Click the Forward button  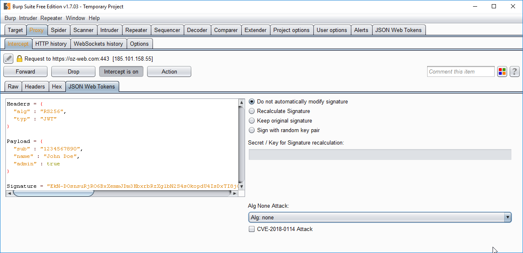[x=25, y=71]
